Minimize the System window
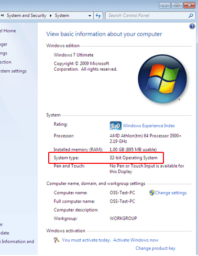198x256 pixels. pos(164,5)
